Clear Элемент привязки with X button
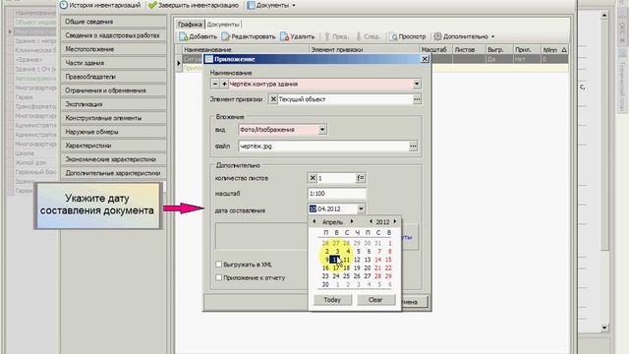 273,99
